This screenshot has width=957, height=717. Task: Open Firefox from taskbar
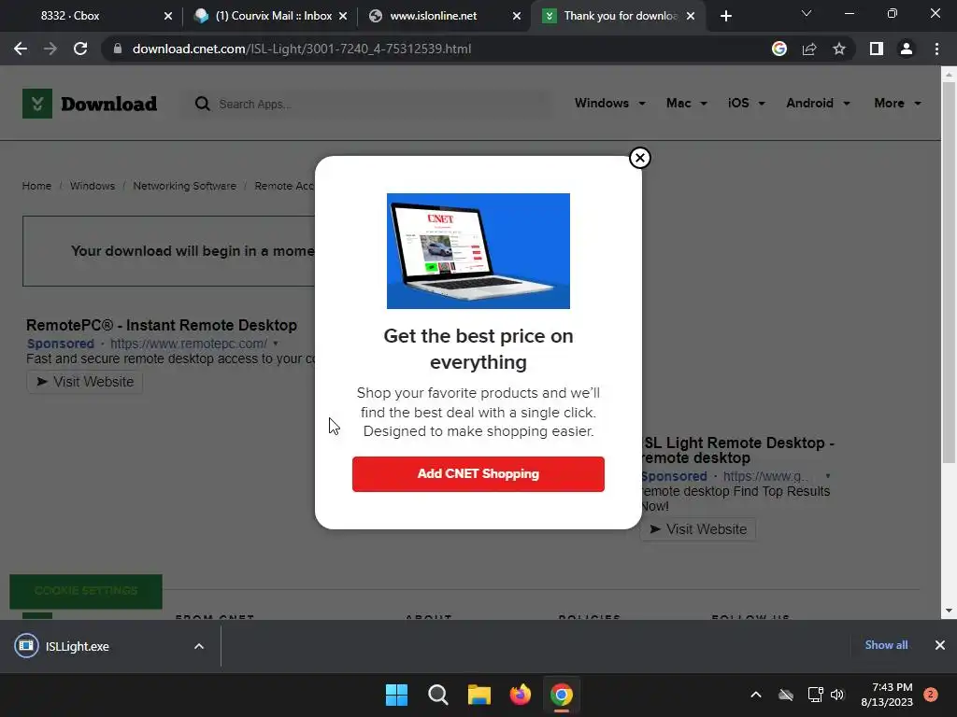(x=520, y=695)
